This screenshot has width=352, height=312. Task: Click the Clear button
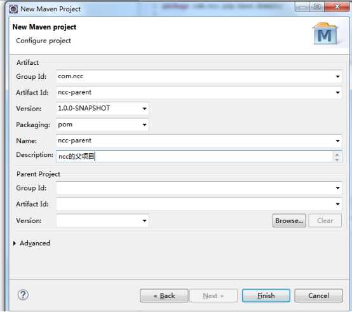(x=325, y=220)
